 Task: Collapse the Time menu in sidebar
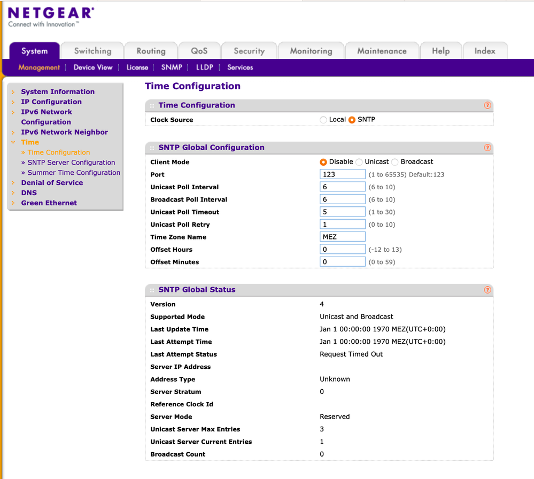(30, 142)
